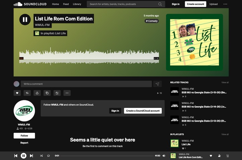Image resolution: width=242 pixels, height=160 pixels.
Task: Click the WMUL-FM round profile avatar
Action: click(x=24, y=111)
